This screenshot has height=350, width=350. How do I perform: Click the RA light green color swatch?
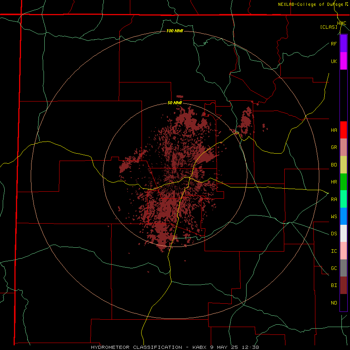(x=343, y=199)
